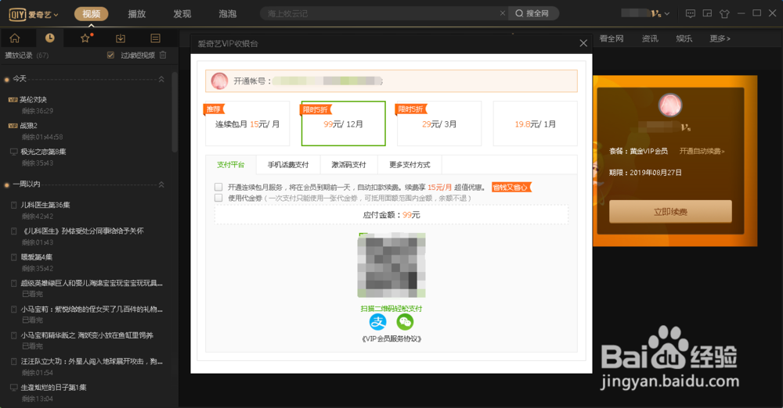
Task: Choose the 99元/12月 plan
Action: click(x=344, y=123)
